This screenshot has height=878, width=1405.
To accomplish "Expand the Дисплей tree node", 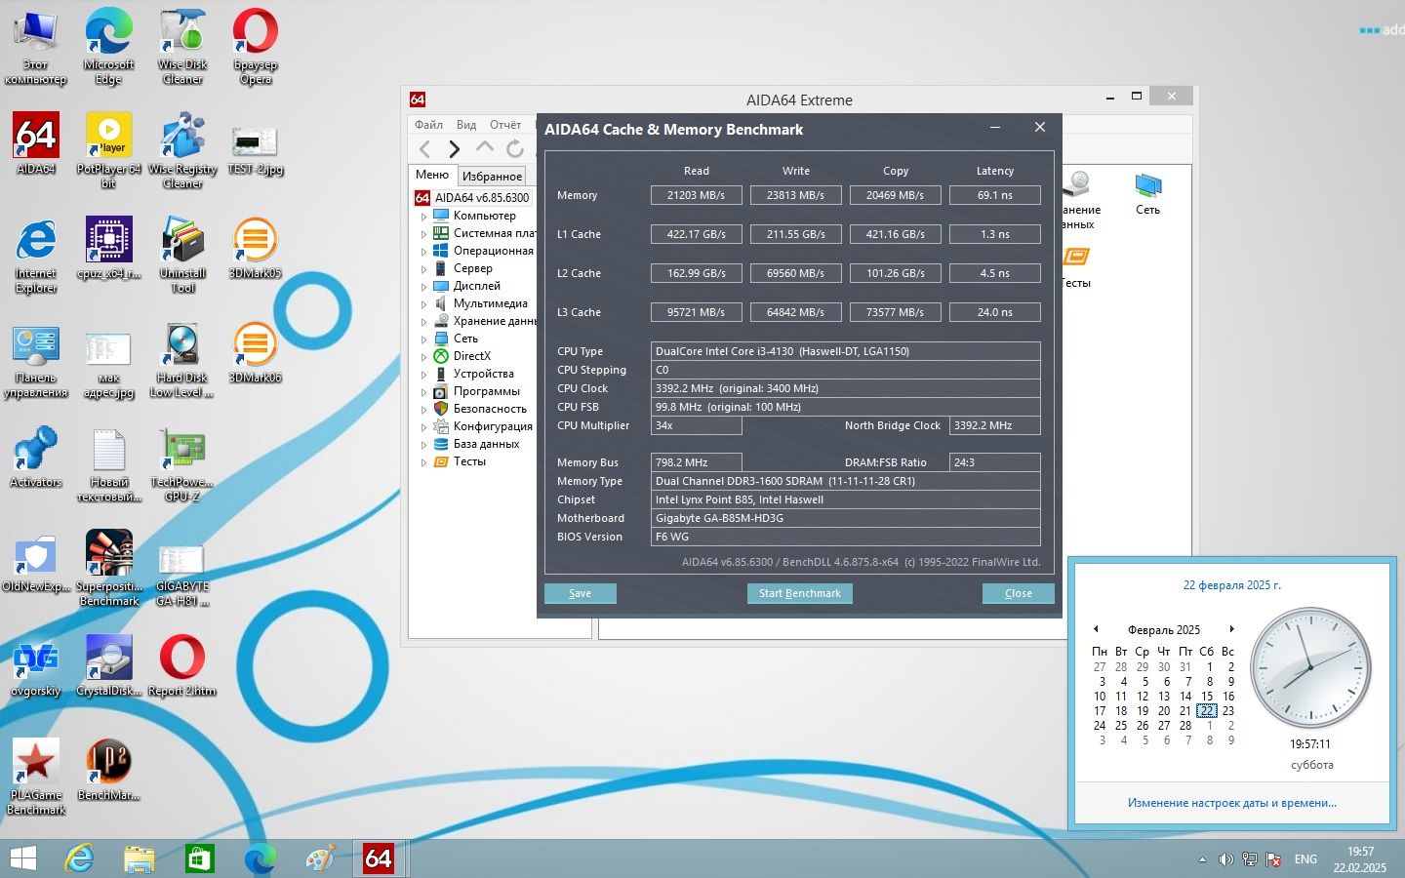I will [x=423, y=286].
